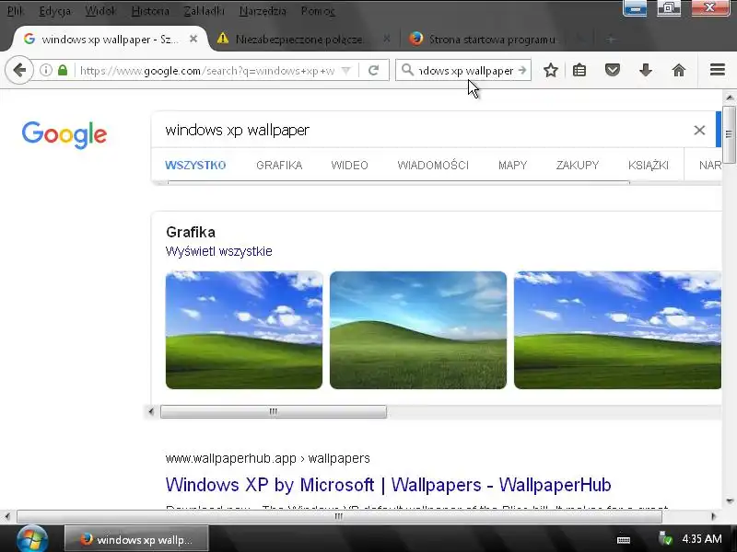The image size is (737, 552).
Task: Open the Historia menu
Action: point(150,11)
